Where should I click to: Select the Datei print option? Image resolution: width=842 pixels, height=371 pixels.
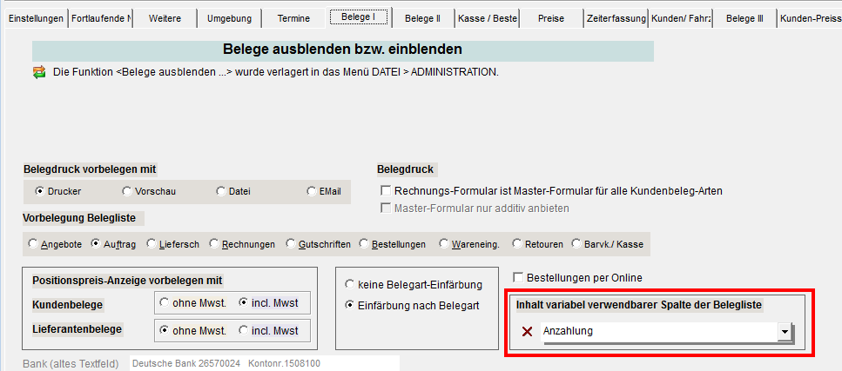click(221, 191)
